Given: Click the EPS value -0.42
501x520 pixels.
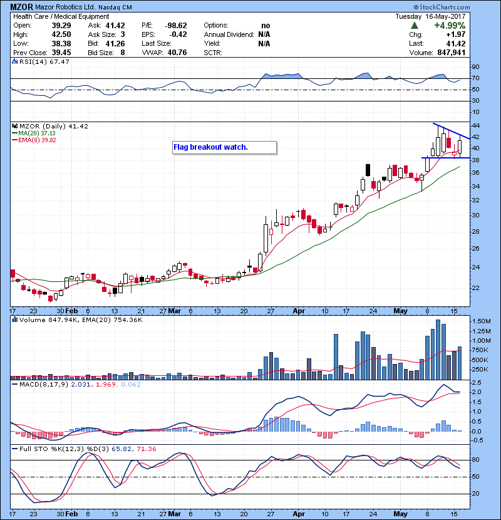Looking at the screenshot, I should [x=178, y=34].
